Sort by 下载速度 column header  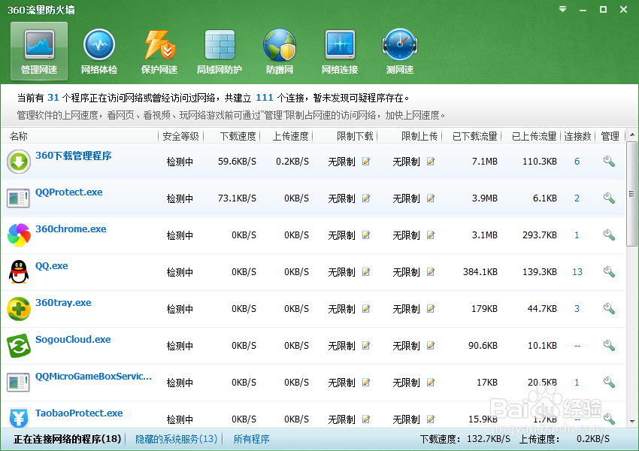(x=238, y=136)
